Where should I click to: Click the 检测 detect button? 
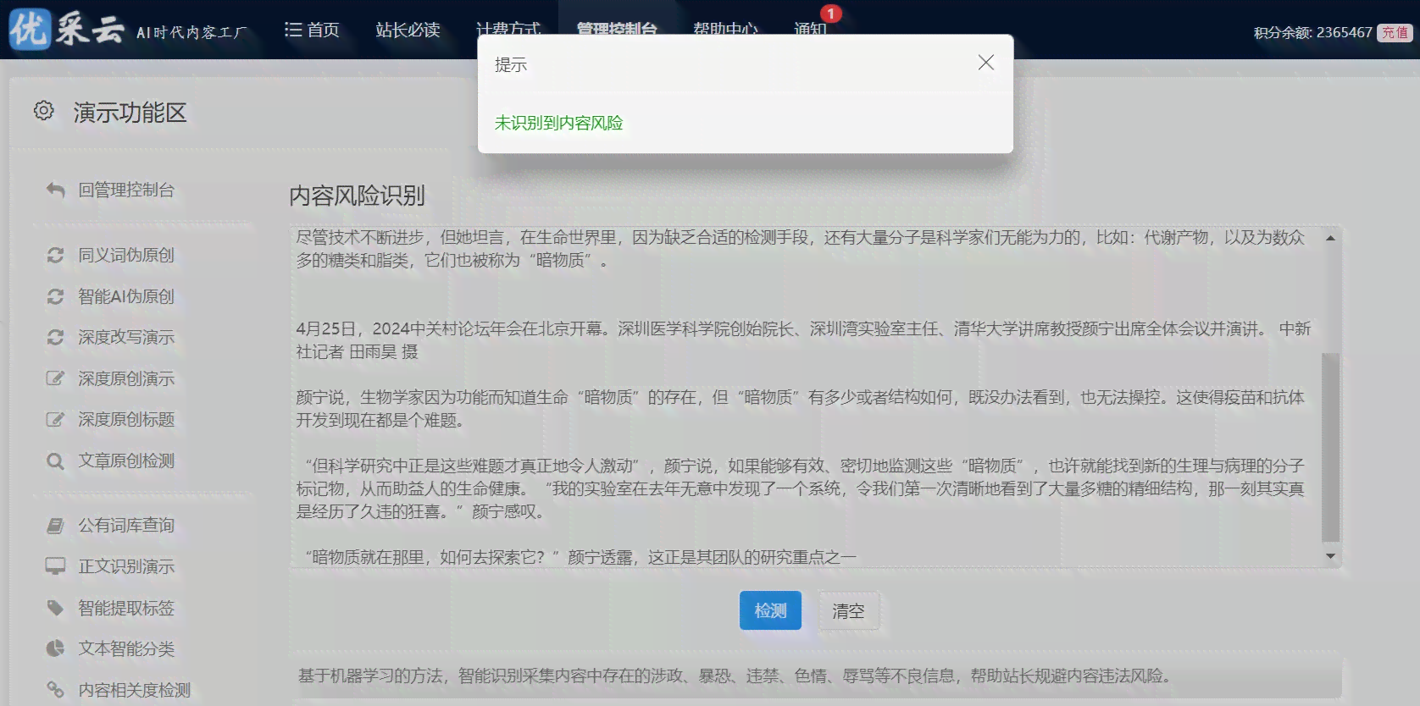tap(770, 610)
